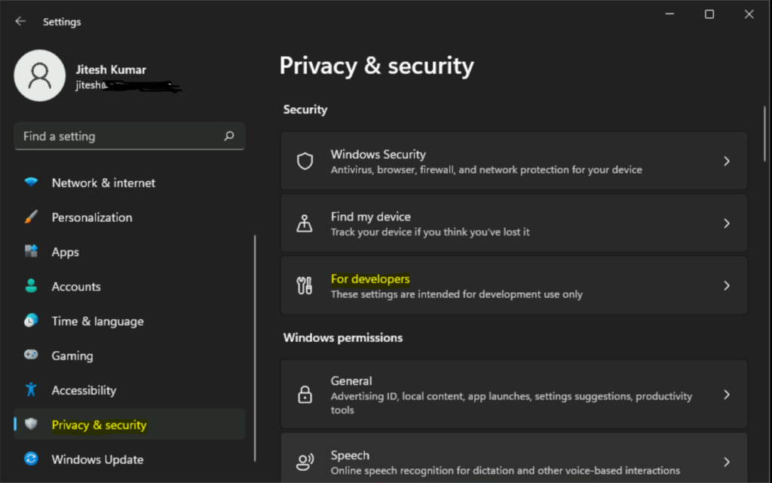Click the Accessibility person icon
The height and width of the screenshot is (483, 772).
pos(31,390)
